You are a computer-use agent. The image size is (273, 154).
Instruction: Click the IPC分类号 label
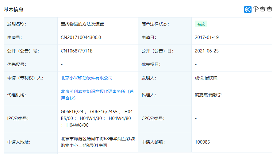pos(18,118)
